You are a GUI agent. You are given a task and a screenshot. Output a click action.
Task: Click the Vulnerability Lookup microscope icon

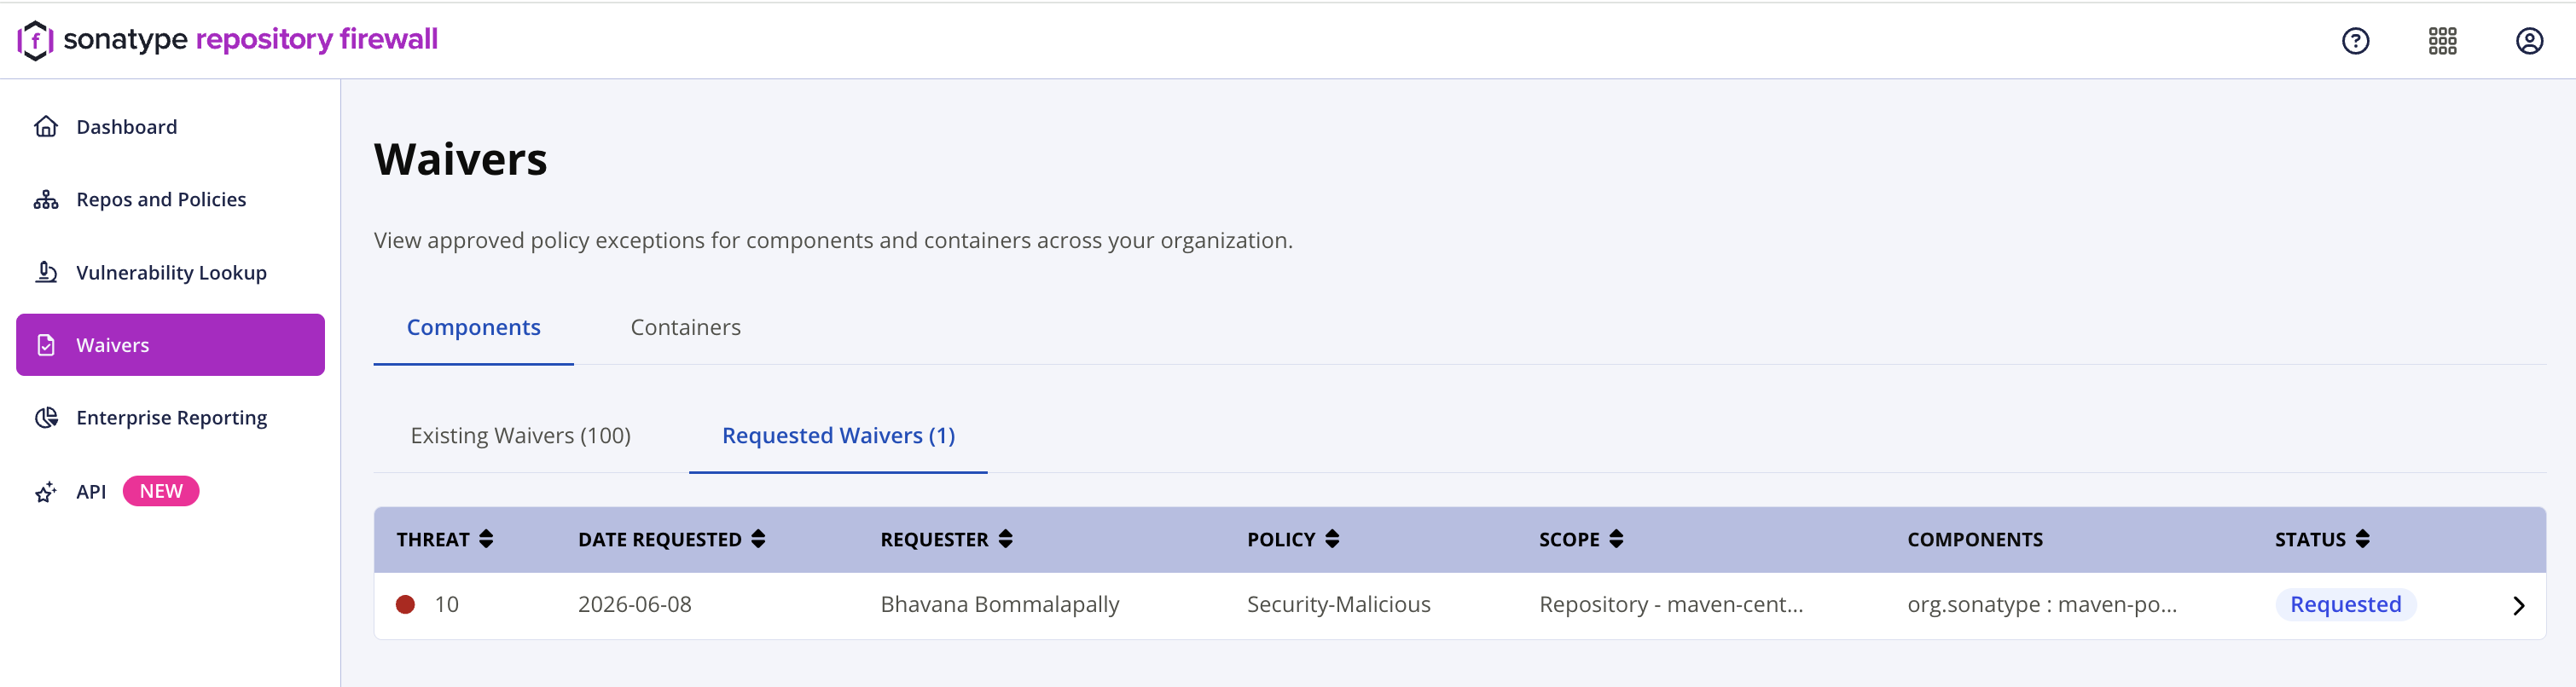46,272
